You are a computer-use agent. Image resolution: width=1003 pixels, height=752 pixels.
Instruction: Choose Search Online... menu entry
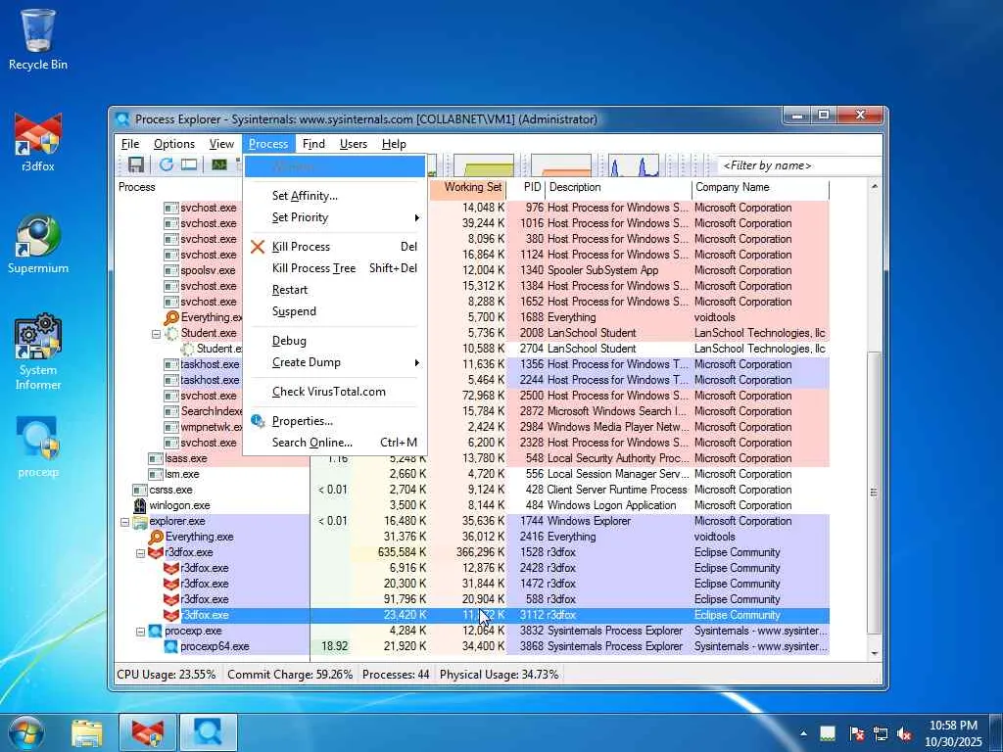pyautogui.click(x=335, y=443)
